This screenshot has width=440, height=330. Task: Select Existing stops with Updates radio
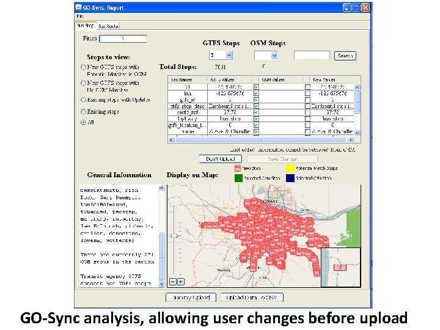coord(83,100)
